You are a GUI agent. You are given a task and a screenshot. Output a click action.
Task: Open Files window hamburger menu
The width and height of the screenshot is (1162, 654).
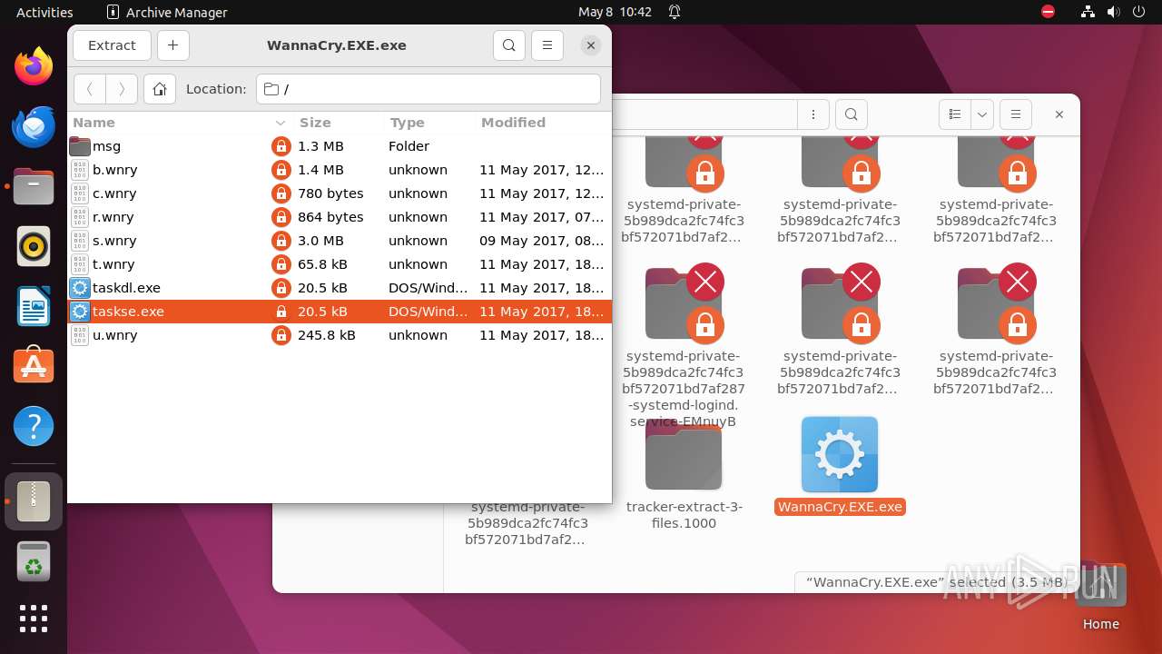1016,114
